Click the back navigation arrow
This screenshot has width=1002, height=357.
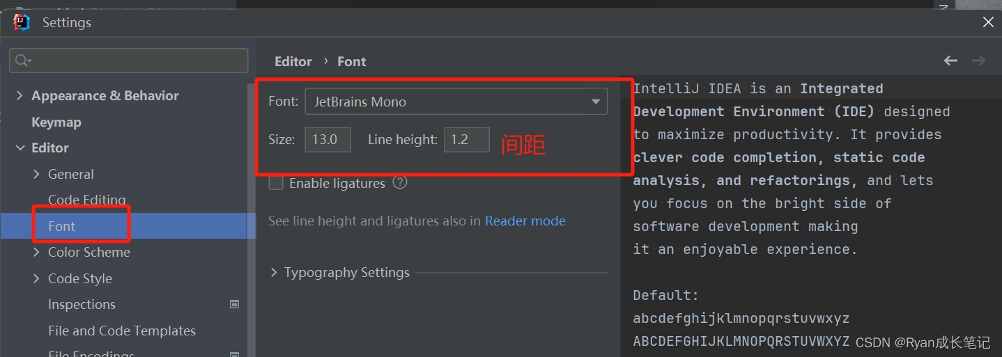[950, 61]
